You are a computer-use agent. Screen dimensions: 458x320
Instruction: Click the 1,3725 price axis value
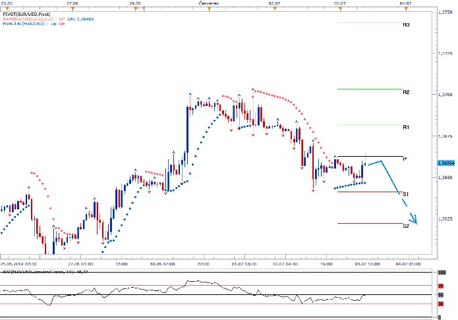(445, 53)
